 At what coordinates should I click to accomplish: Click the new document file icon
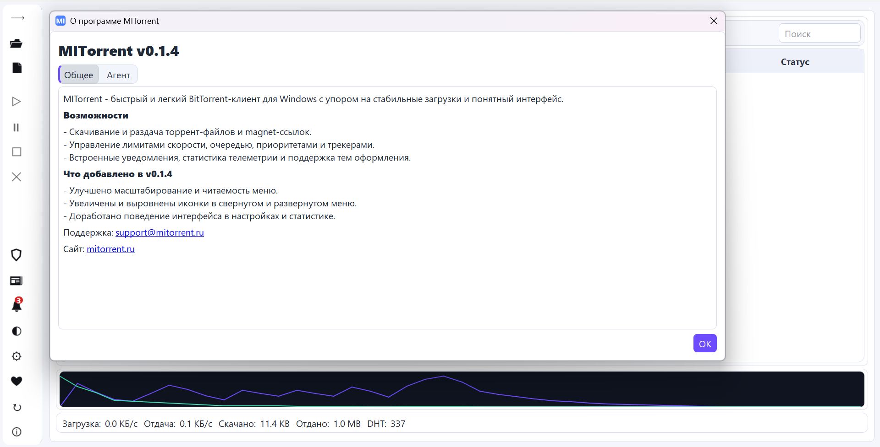(x=16, y=68)
